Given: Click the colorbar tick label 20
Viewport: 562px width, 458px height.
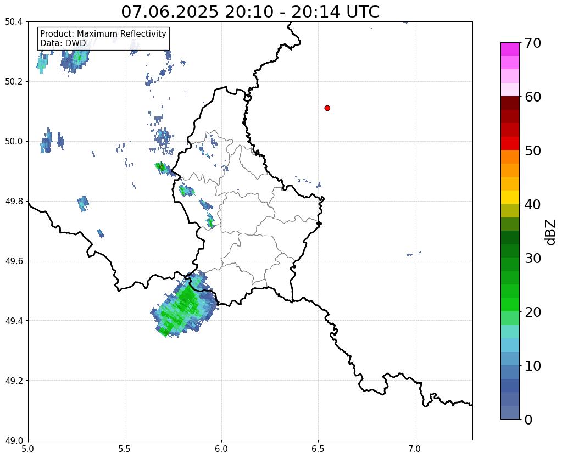Looking at the screenshot, I should (533, 312).
